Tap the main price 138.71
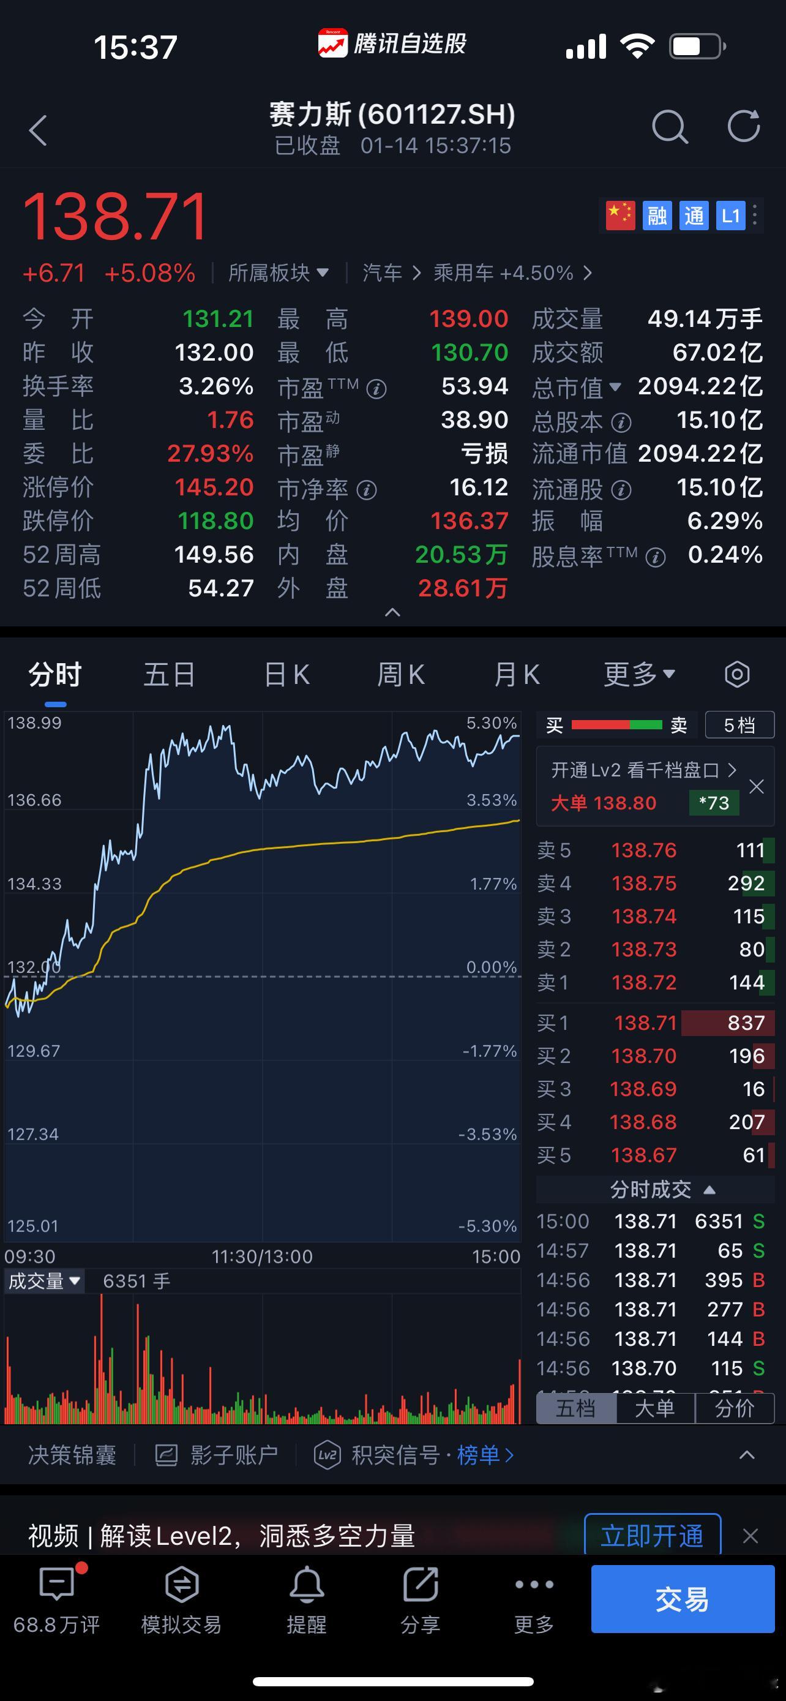Image resolution: width=786 pixels, height=1701 pixels. [x=116, y=217]
